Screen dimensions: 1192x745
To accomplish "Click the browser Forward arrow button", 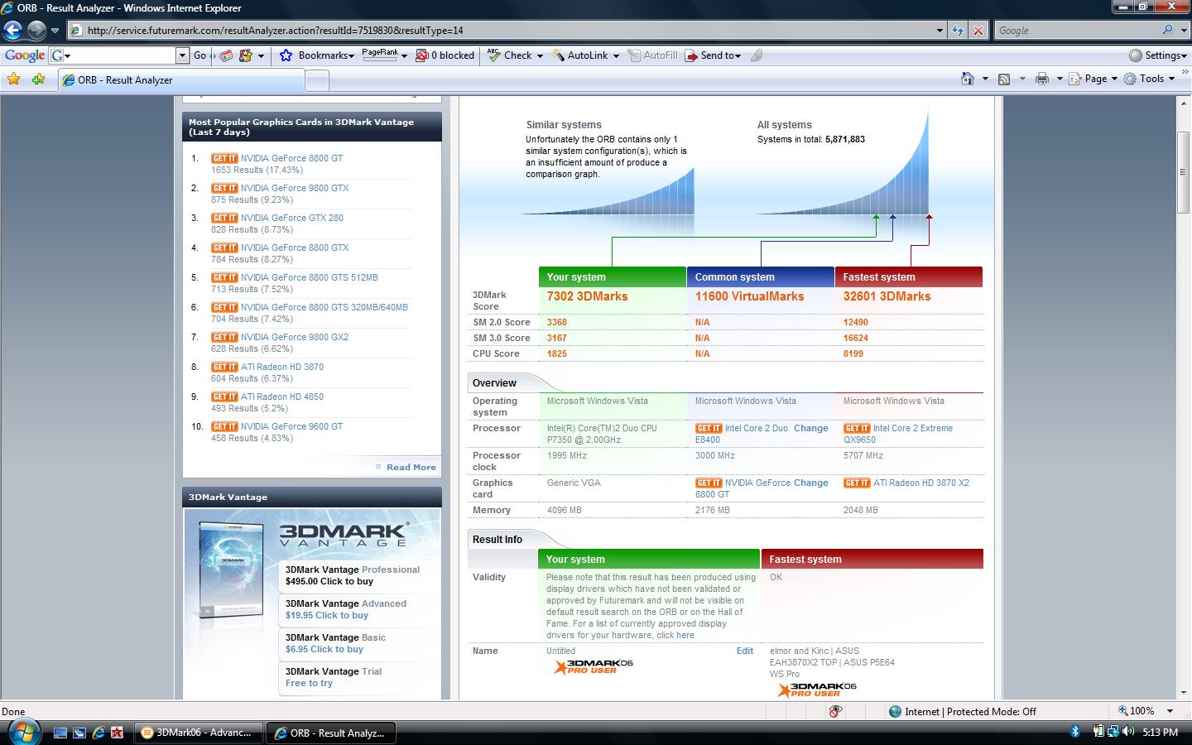I will pos(36,31).
